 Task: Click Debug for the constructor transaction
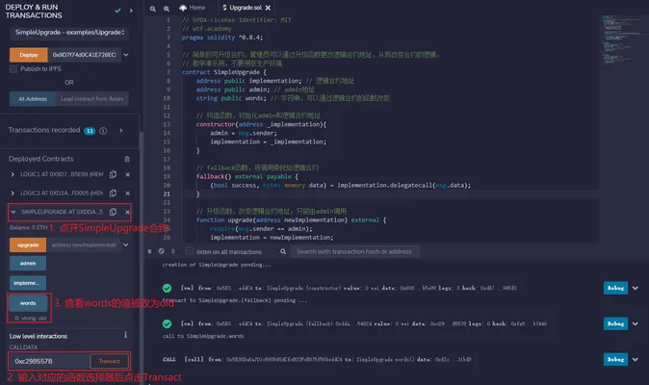click(x=615, y=288)
